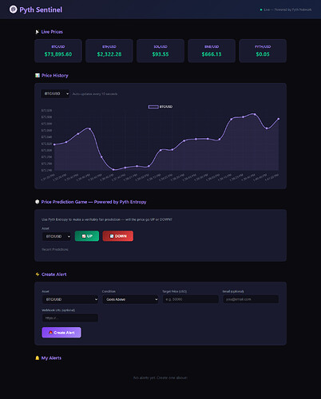321x399 pixels.
Task: Click the Price Prediction Game dice icon
Action: click(38, 202)
